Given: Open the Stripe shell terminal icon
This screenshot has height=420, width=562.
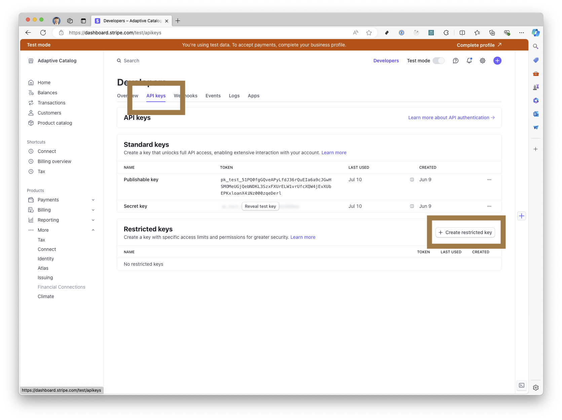Looking at the screenshot, I should [522, 385].
